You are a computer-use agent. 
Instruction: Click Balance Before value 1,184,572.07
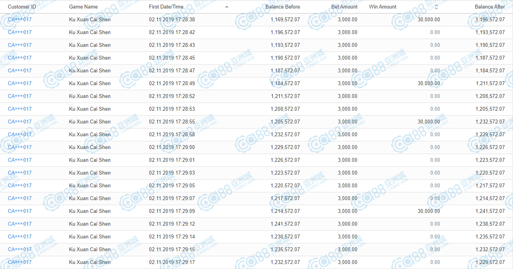(285, 83)
